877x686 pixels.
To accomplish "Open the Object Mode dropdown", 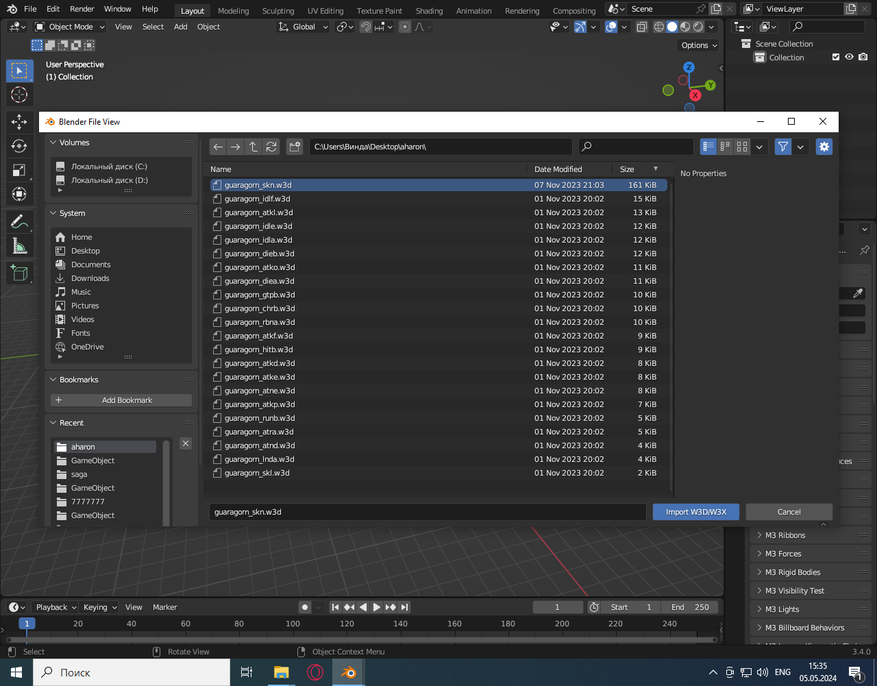I will click(x=70, y=27).
